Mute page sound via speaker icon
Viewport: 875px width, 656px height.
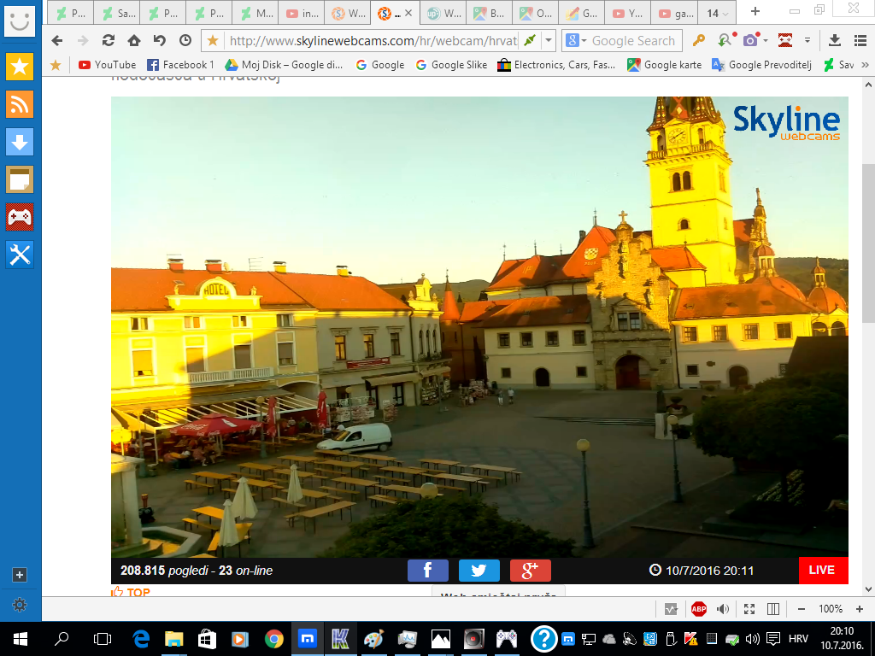723,608
